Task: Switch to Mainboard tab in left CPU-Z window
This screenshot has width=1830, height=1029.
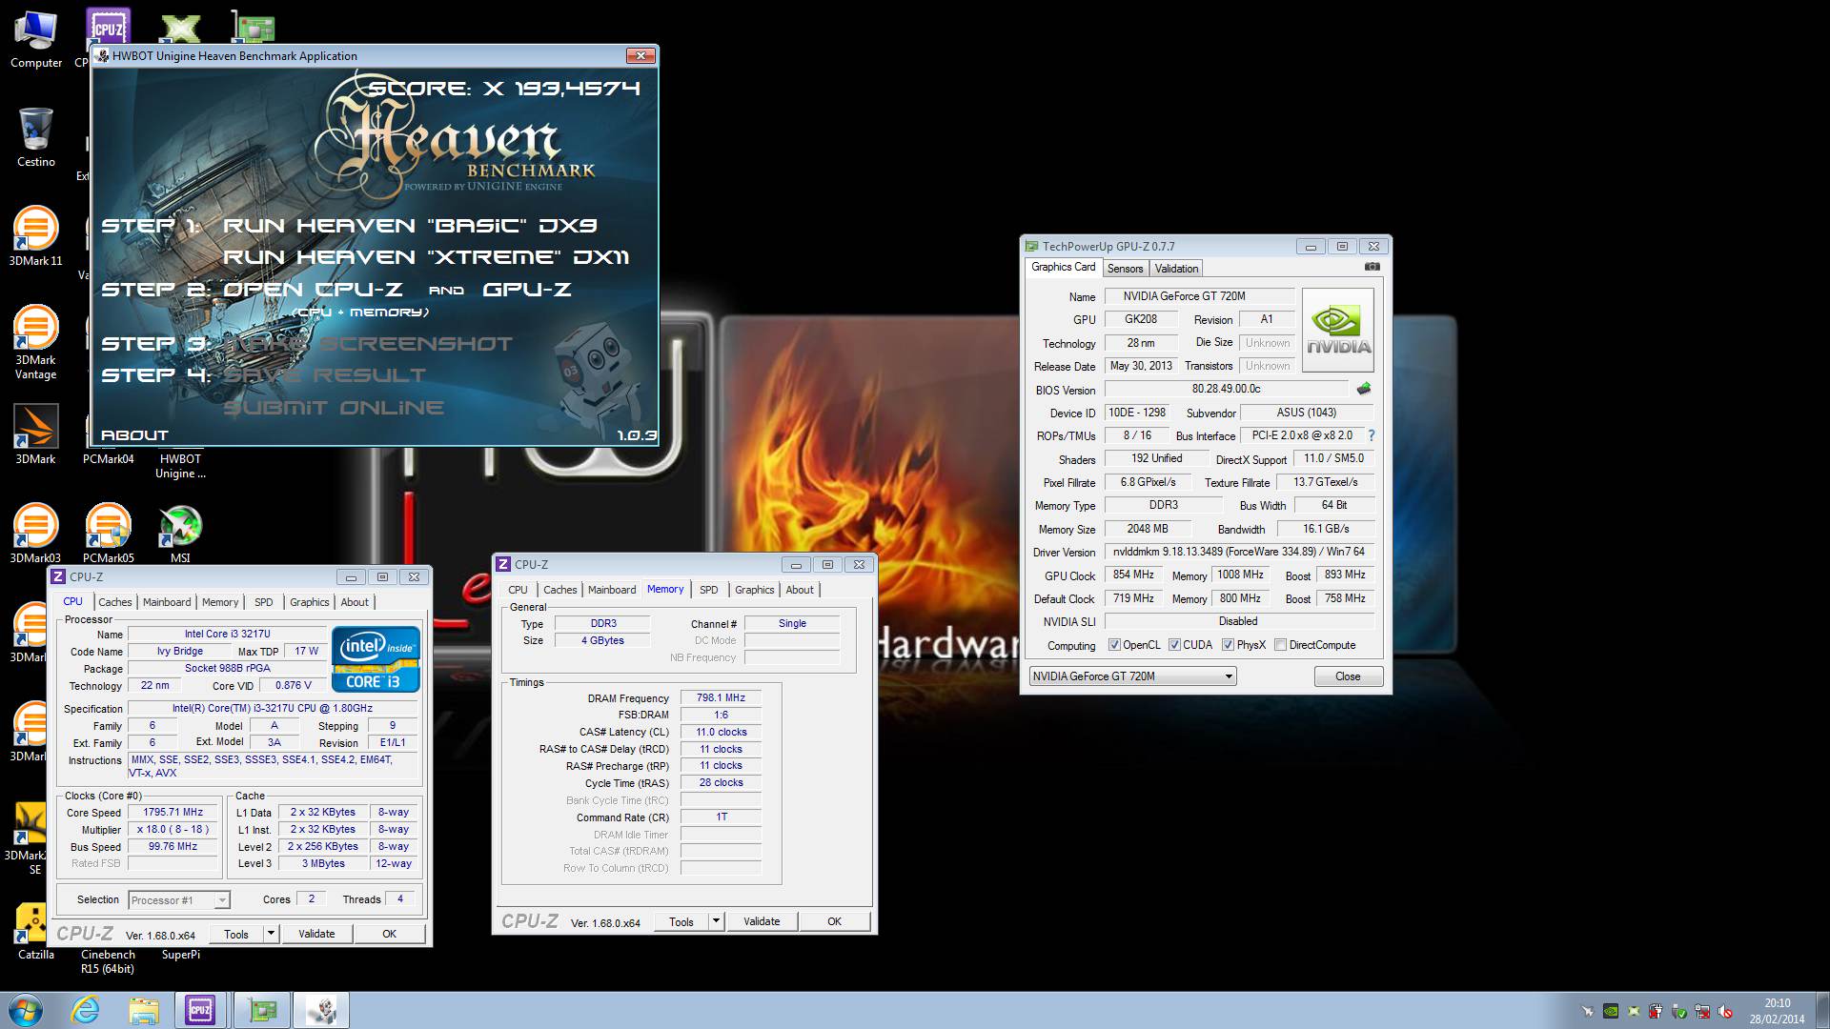Action: [x=167, y=602]
